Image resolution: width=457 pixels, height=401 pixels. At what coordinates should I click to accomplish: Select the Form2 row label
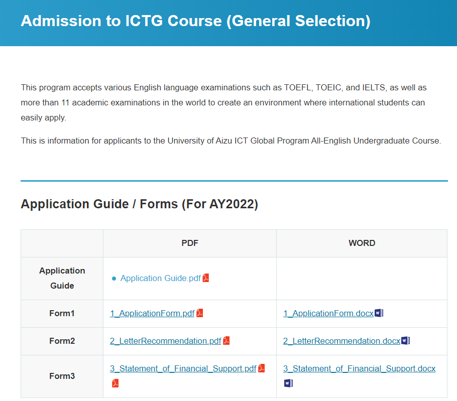click(x=62, y=341)
